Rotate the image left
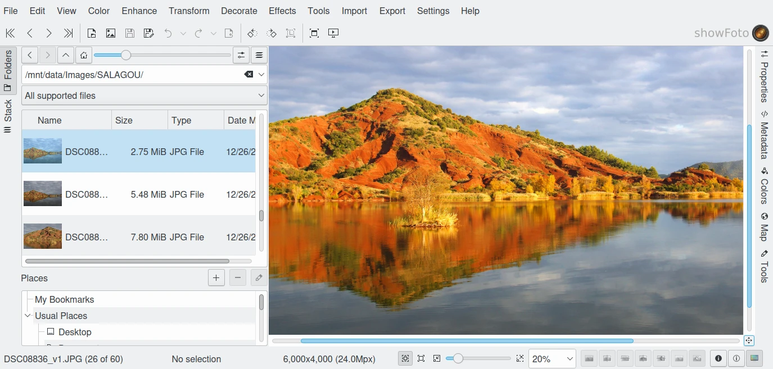The height and width of the screenshot is (369, 773). (252, 33)
